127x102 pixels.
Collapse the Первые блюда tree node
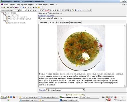pyautogui.click(x=2, y=13)
